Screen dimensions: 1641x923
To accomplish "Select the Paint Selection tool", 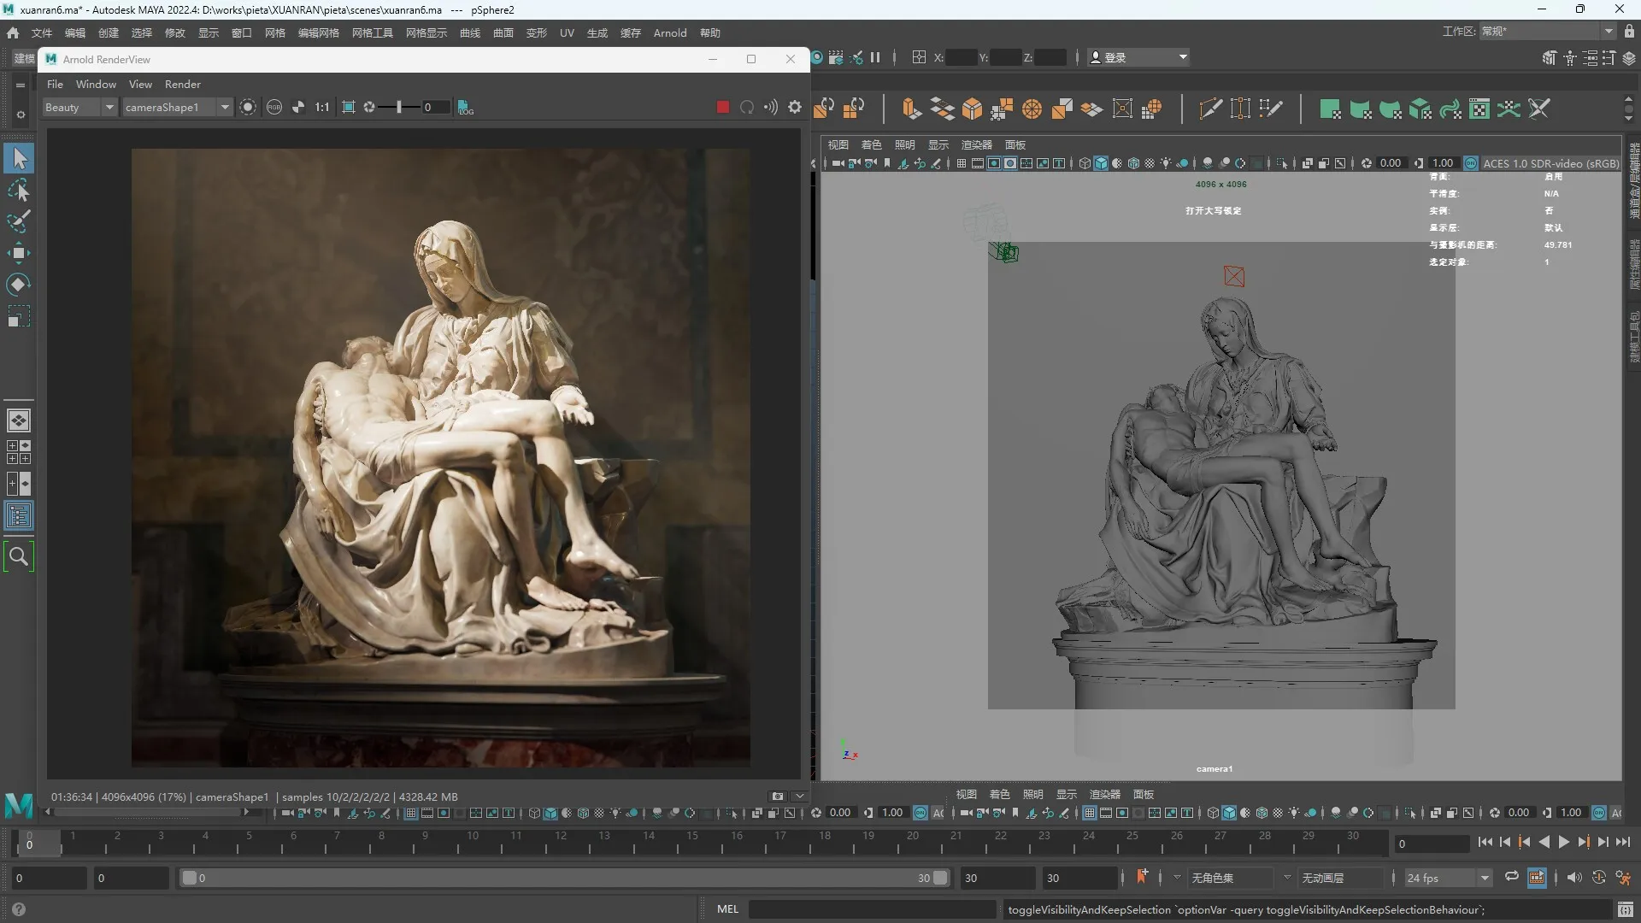I will click(x=19, y=221).
